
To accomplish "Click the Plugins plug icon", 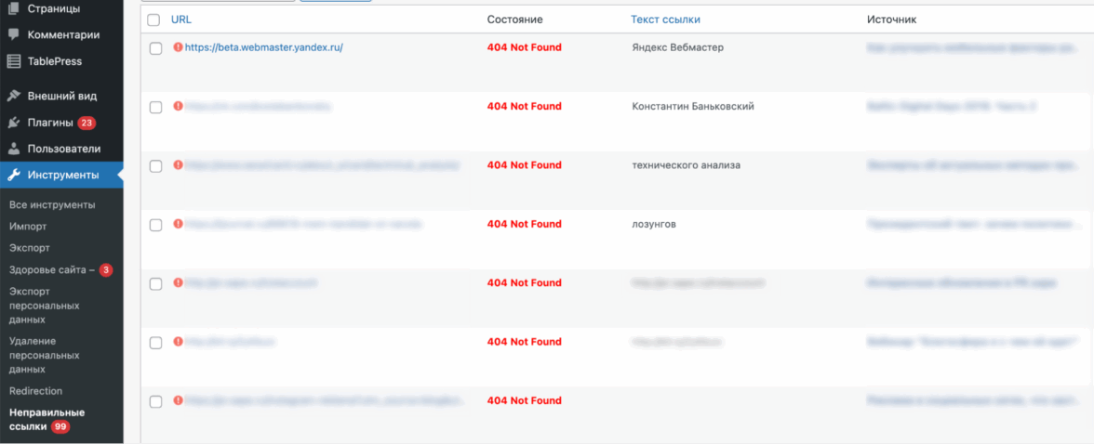I will [x=13, y=122].
